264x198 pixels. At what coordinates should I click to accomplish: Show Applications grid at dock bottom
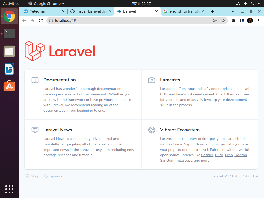[9, 189]
